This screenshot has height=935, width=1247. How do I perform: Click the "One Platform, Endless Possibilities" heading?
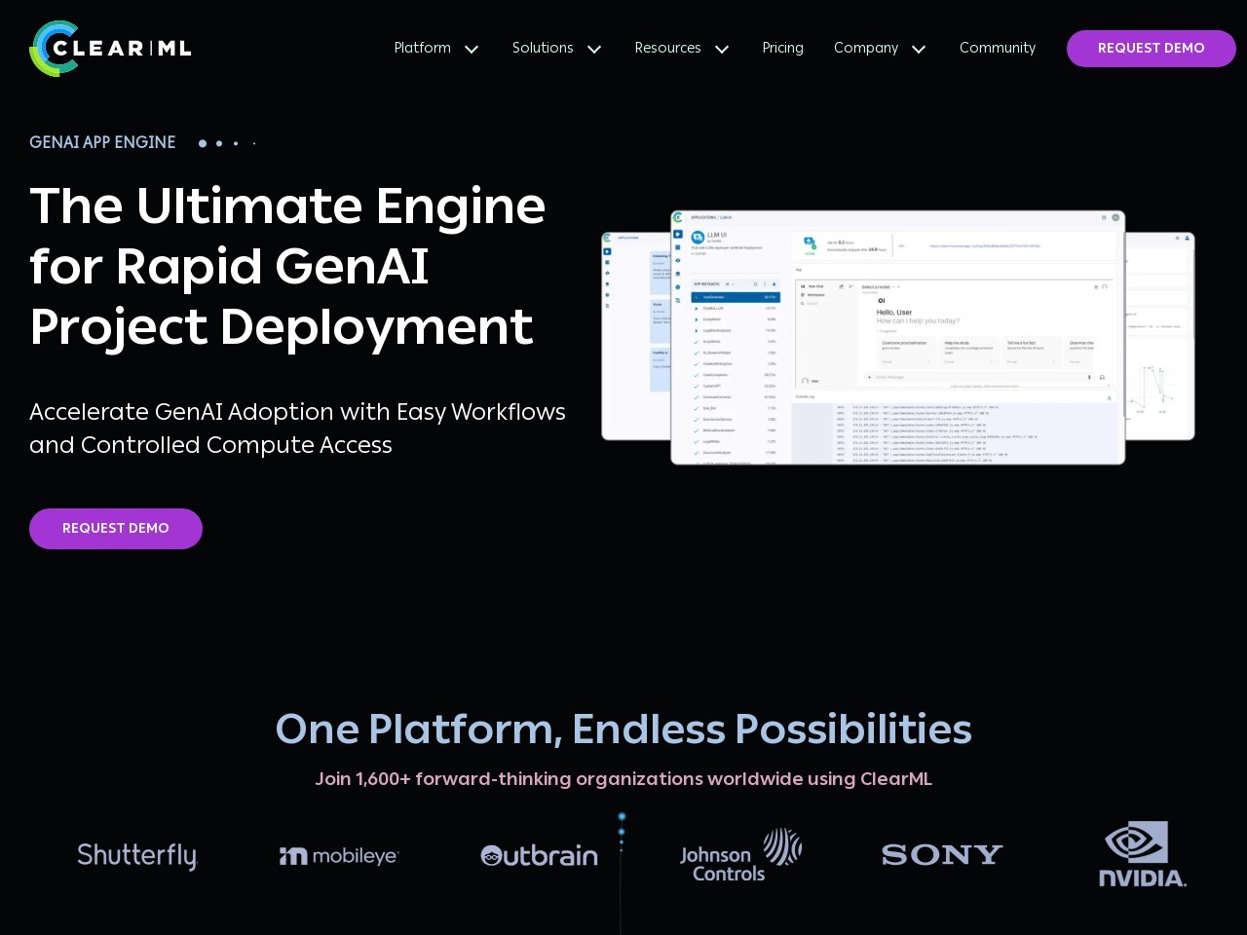(x=623, y=729)
